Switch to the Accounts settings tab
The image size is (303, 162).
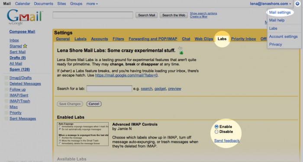[x=100, y=39]
